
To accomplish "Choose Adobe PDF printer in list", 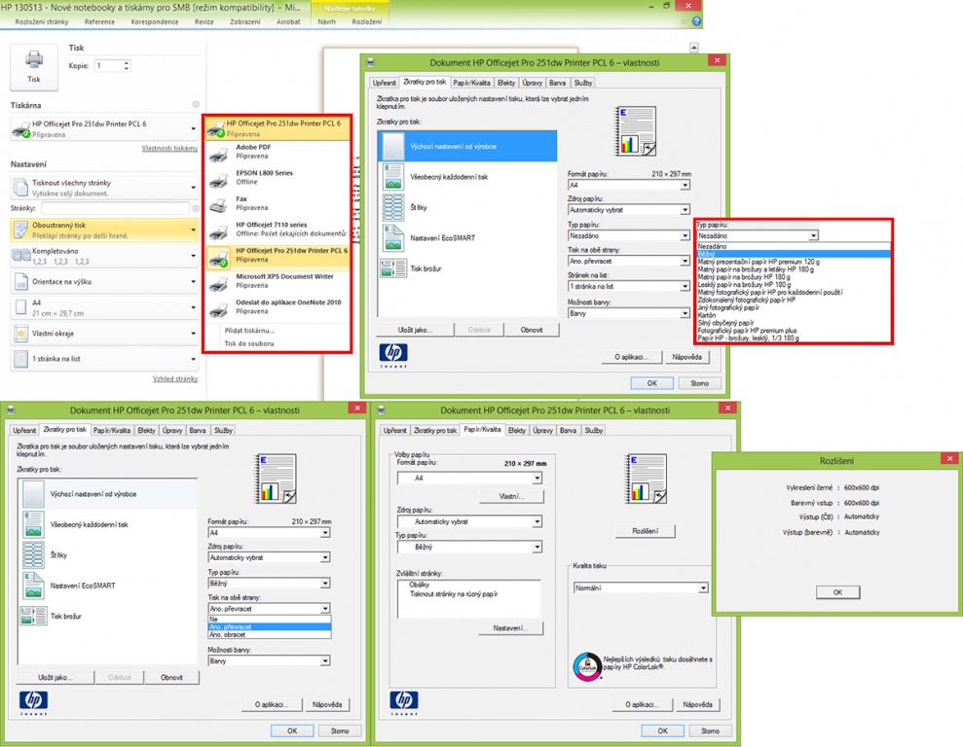I will tap(278, 152).
